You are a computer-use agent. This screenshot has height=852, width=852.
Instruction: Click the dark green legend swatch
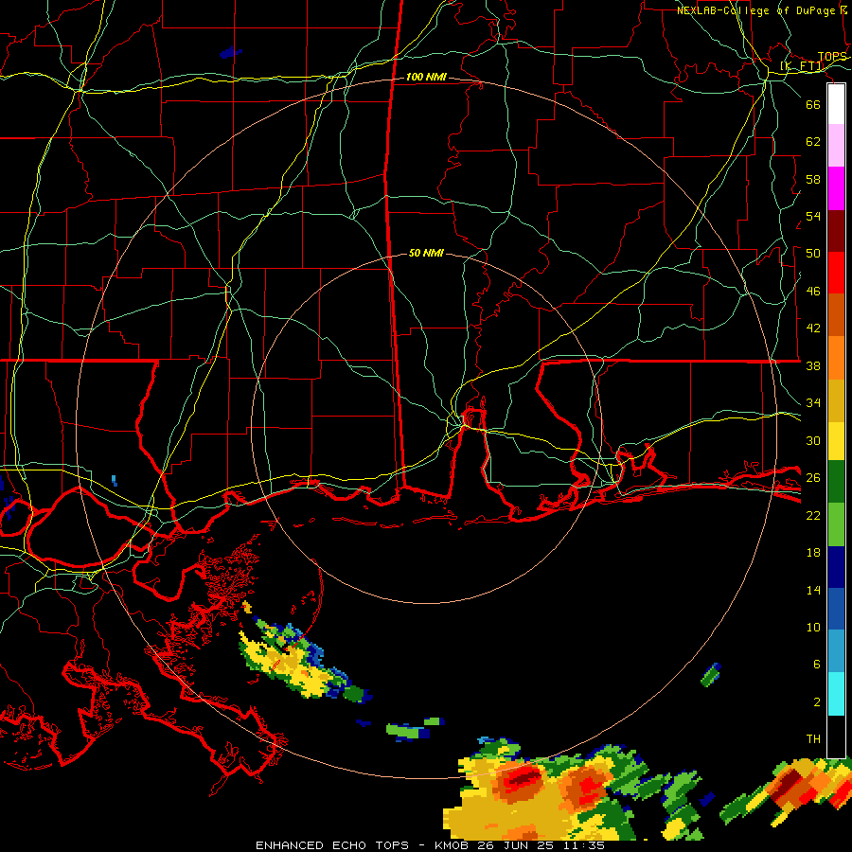click(836, 482)
